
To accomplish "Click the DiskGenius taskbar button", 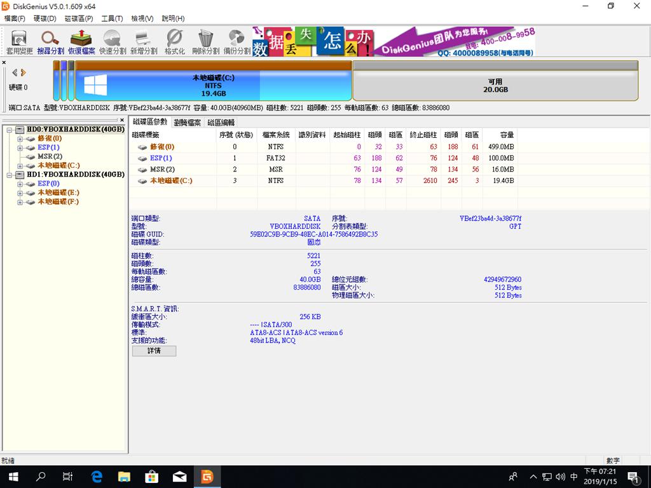I will click(207, 477).
